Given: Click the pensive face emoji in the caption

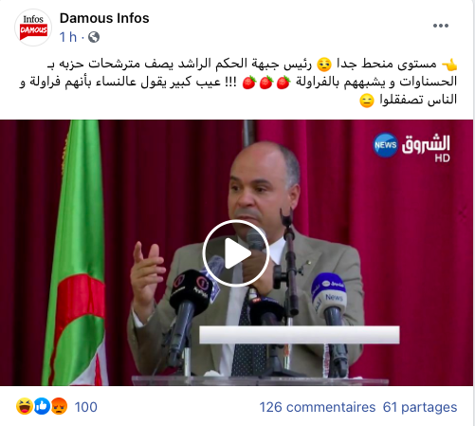Looking at the screenshot, I should coord(324,65).
